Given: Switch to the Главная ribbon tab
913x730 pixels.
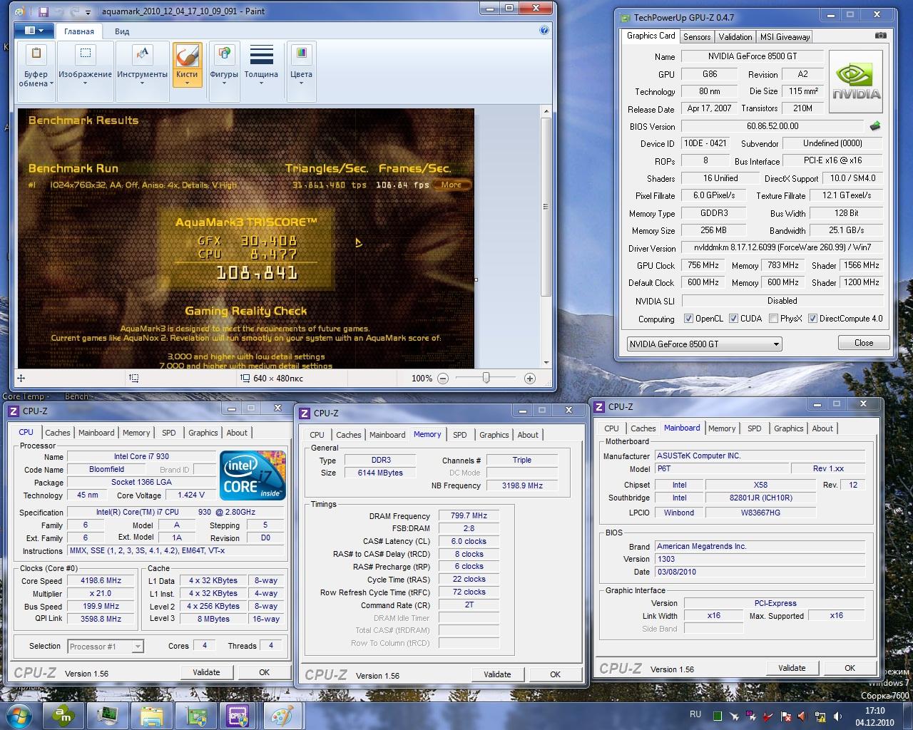Looking at the screenshot, I should [x=79, y=31].
